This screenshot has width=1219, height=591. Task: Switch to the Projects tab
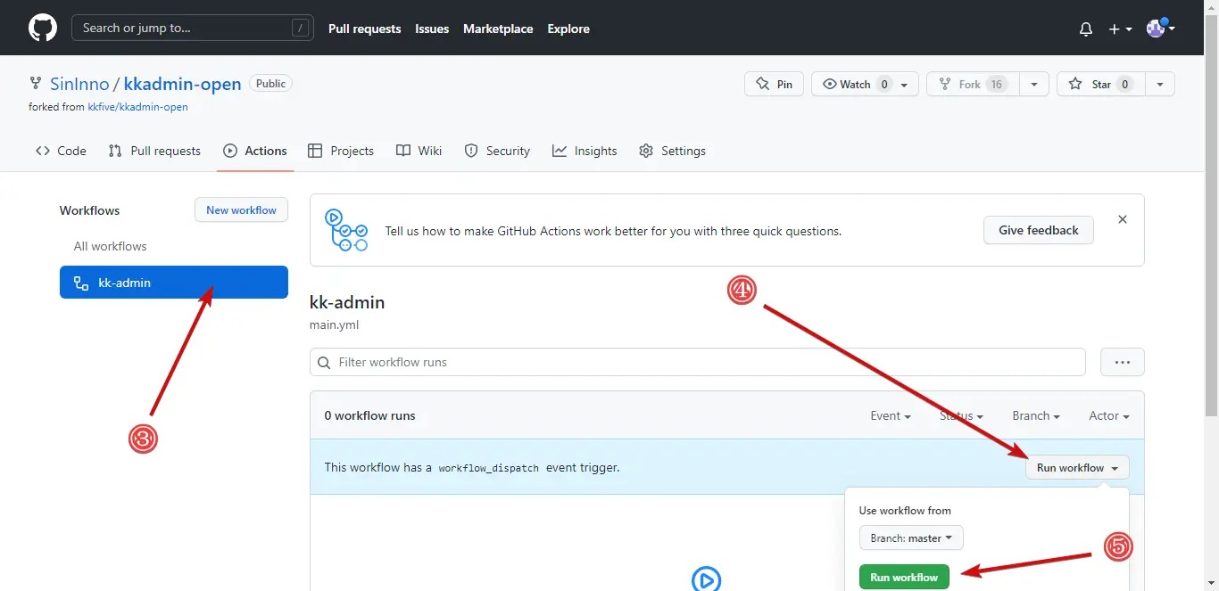(341, 151)
